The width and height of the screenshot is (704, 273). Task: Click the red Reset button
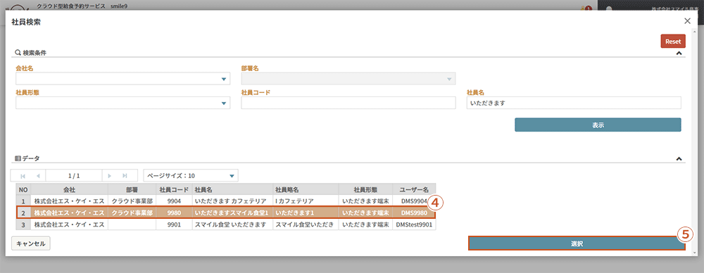[673, 42]
